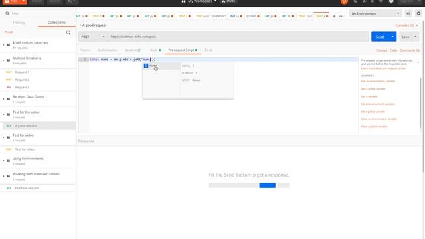Switch to the Collections sidebar tab
The image size is (425, 239).
pyautogui.click(x=56, y=23)
